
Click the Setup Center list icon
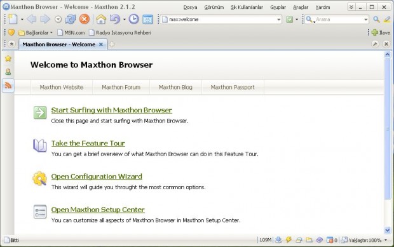coord(40,211)
